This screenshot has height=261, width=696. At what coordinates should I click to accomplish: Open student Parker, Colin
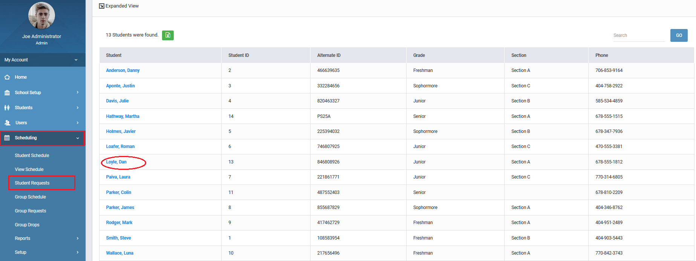[x=119, y=192]
